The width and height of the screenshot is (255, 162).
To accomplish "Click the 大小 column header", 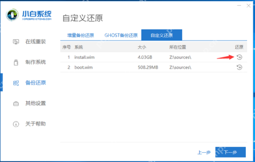I will click(x=142, y=47).
